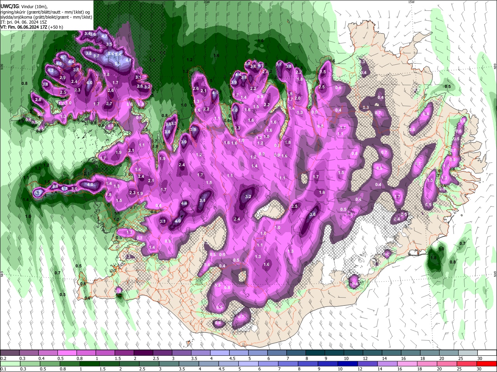The width and height of the screenshot is (497, 372).
Task: Click the white swatch at upper scale's end
Action: click(487, 353)
